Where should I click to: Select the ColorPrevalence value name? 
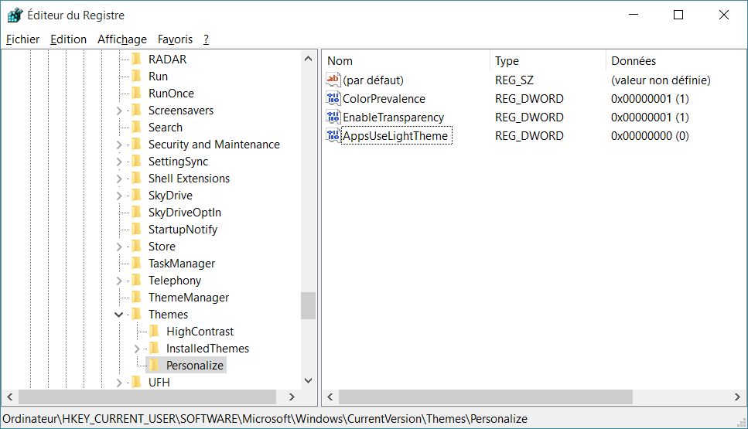click(384, 99)
